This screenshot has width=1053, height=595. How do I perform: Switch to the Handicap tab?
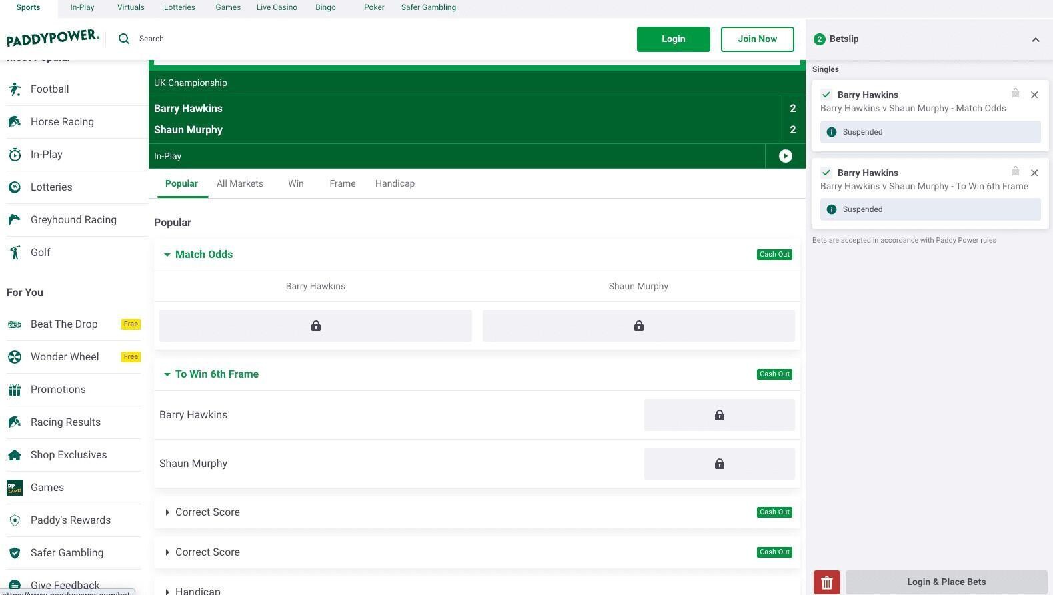tap(395, 183)
